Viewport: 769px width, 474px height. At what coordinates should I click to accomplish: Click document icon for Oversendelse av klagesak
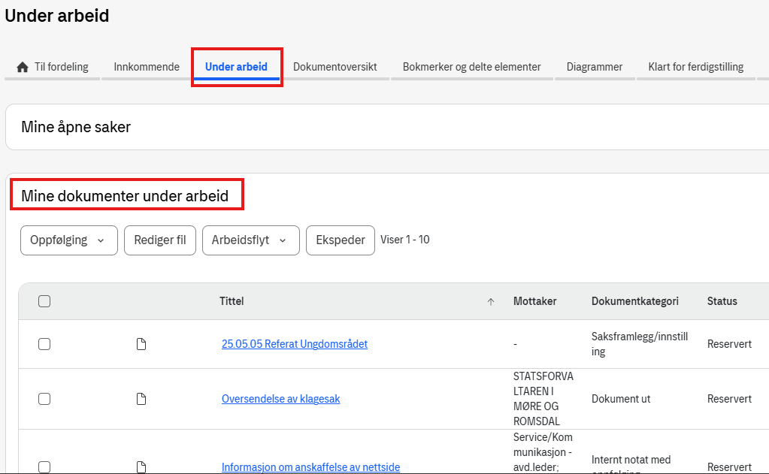click(x=141, y=399)
